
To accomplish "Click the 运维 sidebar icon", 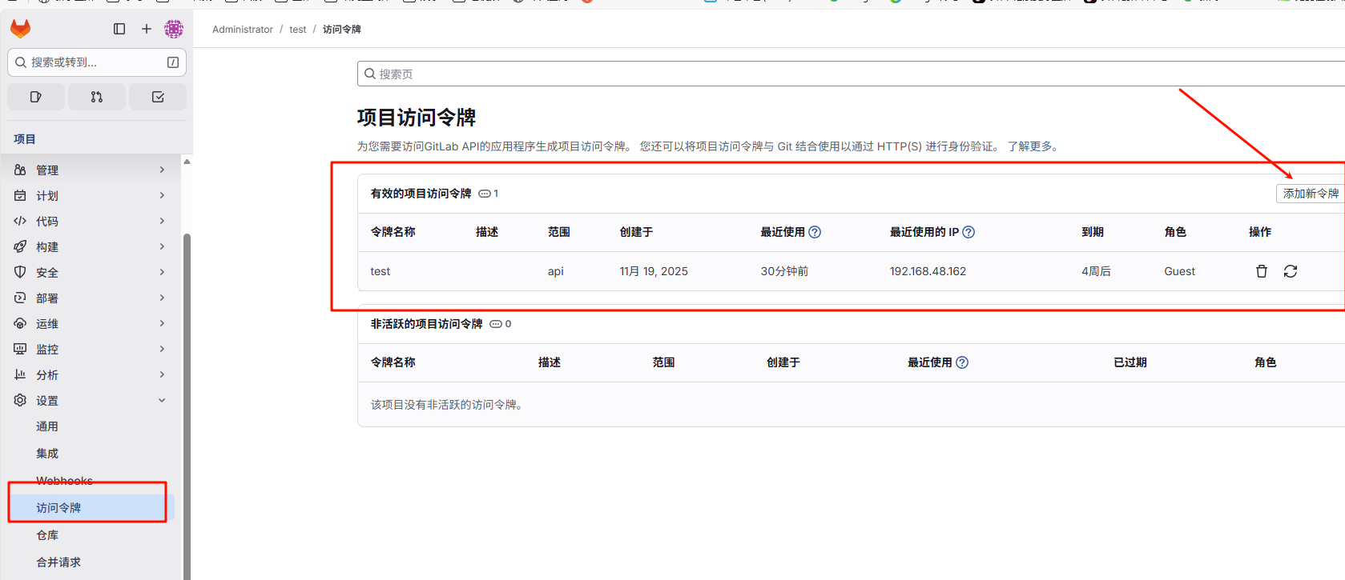I will pyautogui.click(x=20, y=323).
